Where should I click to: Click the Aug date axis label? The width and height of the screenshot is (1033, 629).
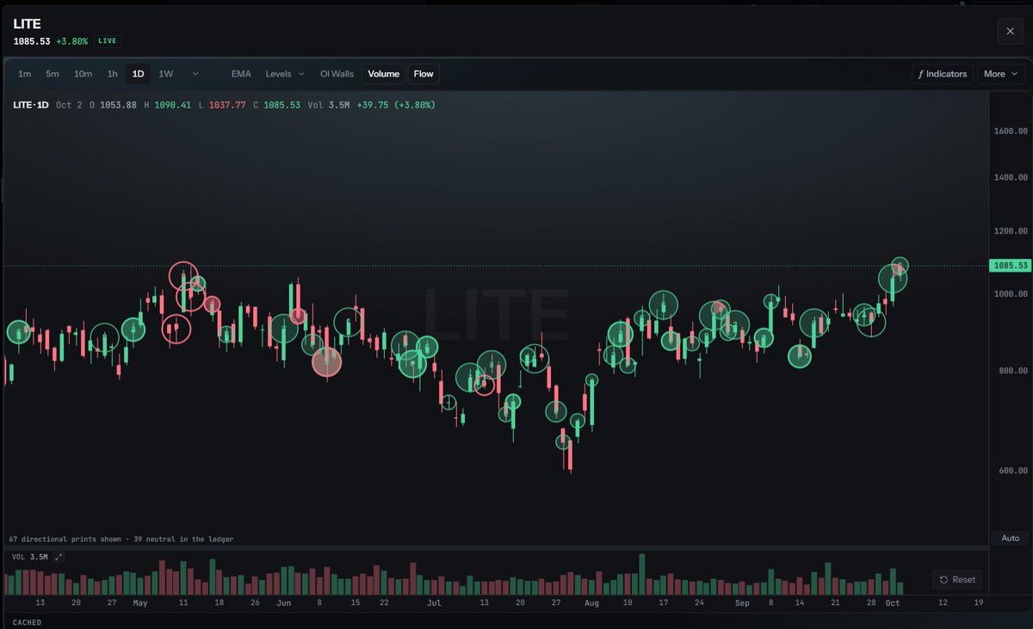pos(591,603)
